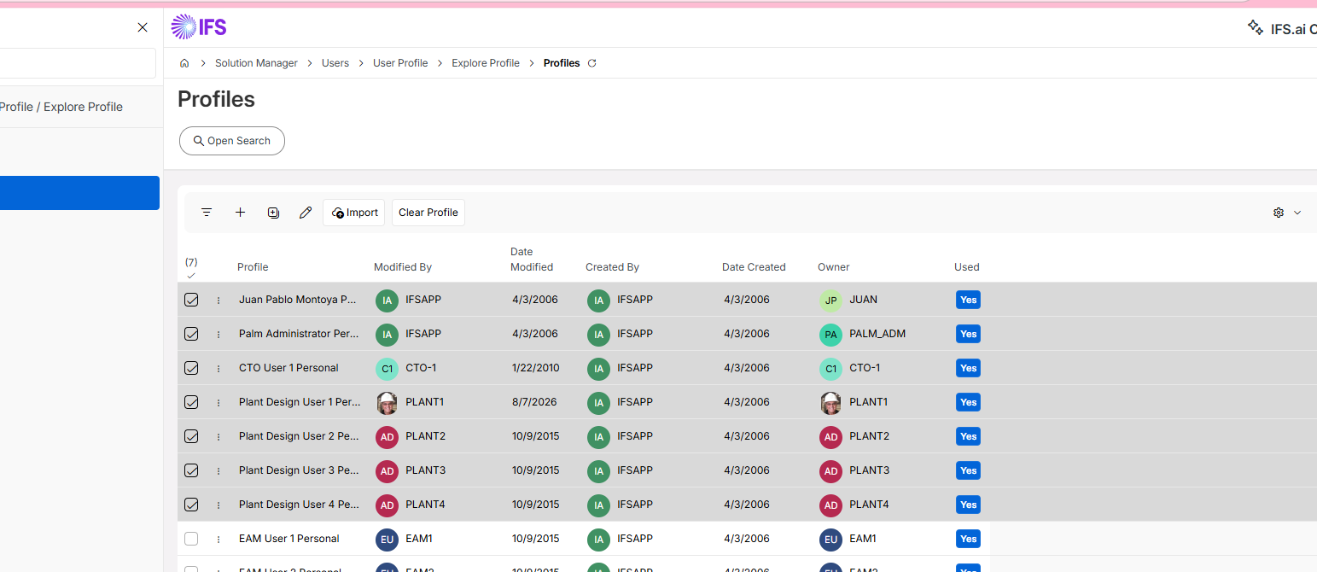1317x572 pixels.
Task: Click the PA avatar for PALM_ADM
Action: [x=830, y=335]
